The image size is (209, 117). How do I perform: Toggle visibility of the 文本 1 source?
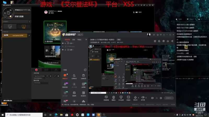(63, 43)
